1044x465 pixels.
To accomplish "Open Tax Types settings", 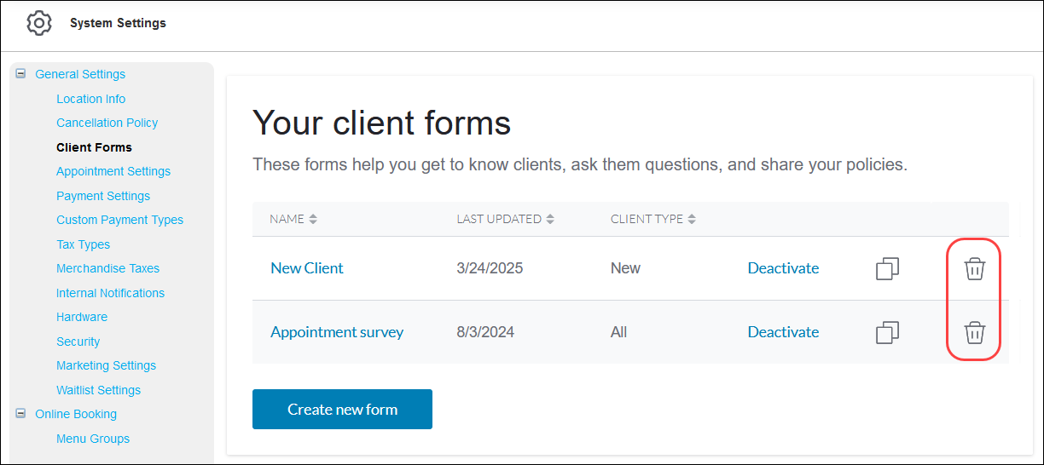I will pos(84,244).
